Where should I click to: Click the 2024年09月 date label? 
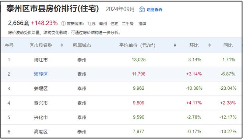[120, 9]
